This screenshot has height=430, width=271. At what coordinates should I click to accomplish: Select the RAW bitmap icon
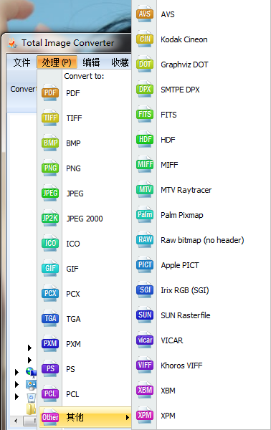pos(145,239)
